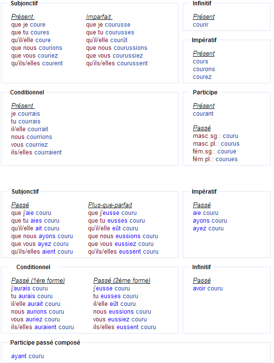Viewport: 274px width, 363px height.
Task: Click 'vous auriez couru' conditional form
Action: click(x=35, y=319)
